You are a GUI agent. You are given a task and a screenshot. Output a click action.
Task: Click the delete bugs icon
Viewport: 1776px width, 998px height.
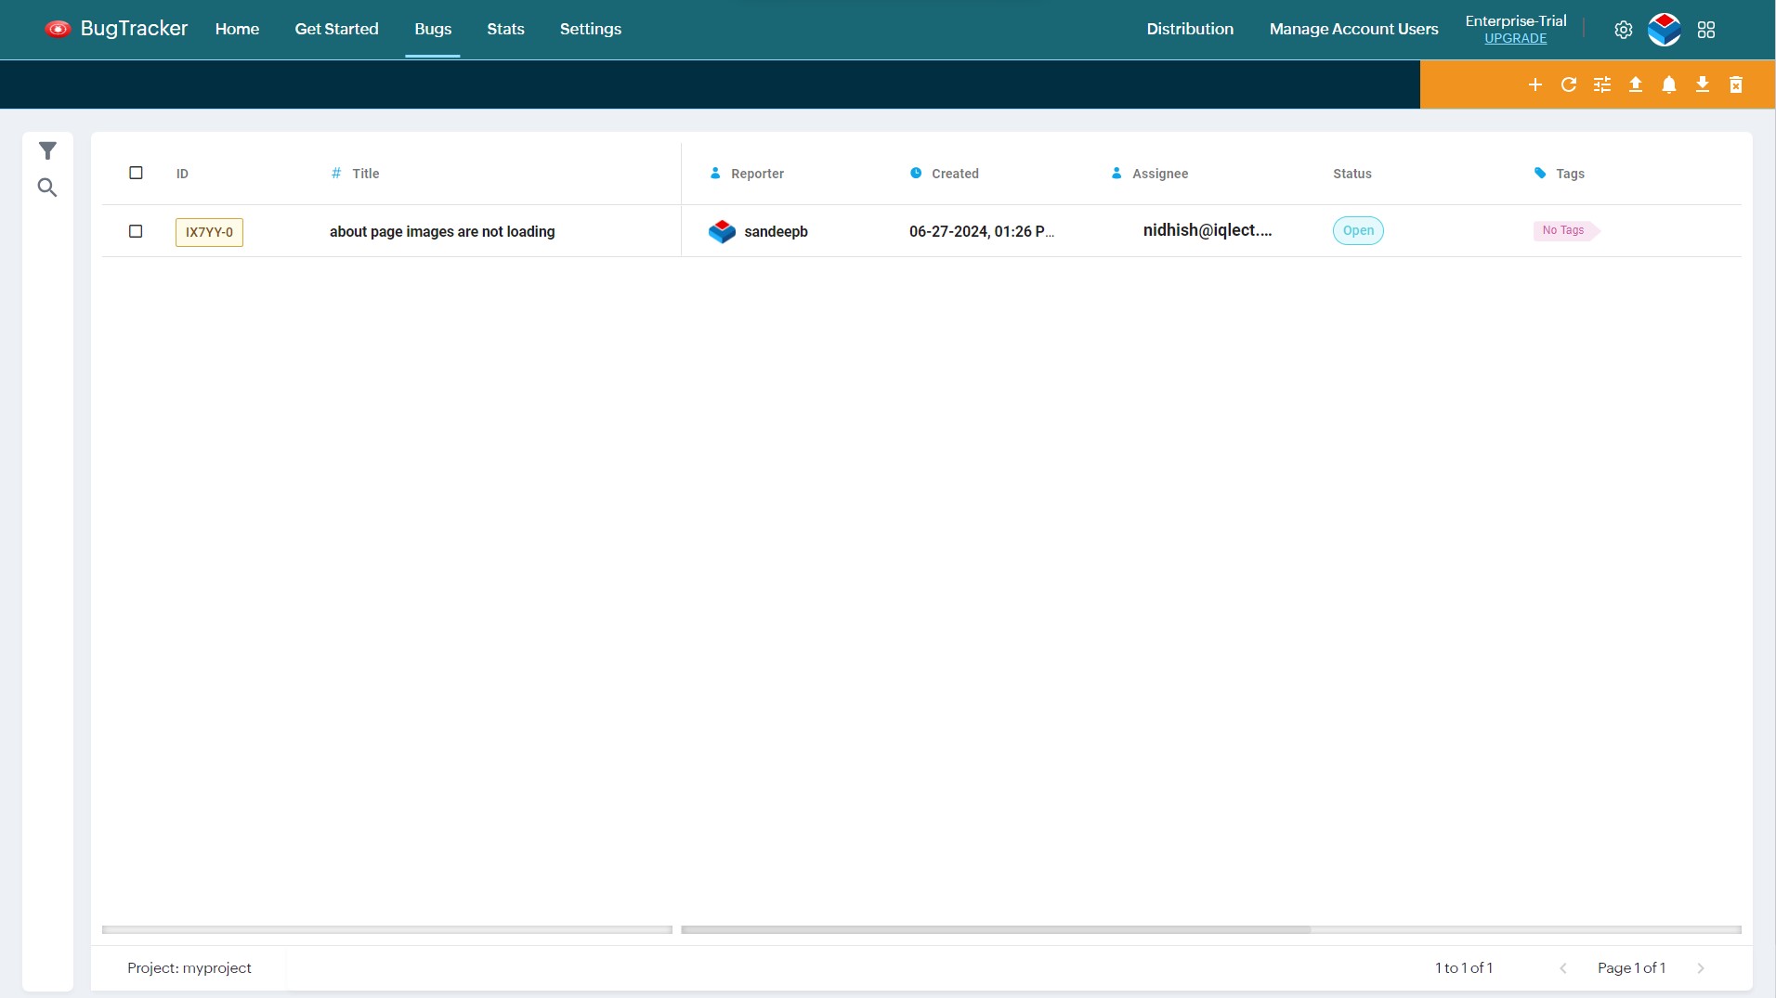coord(1736,84)
